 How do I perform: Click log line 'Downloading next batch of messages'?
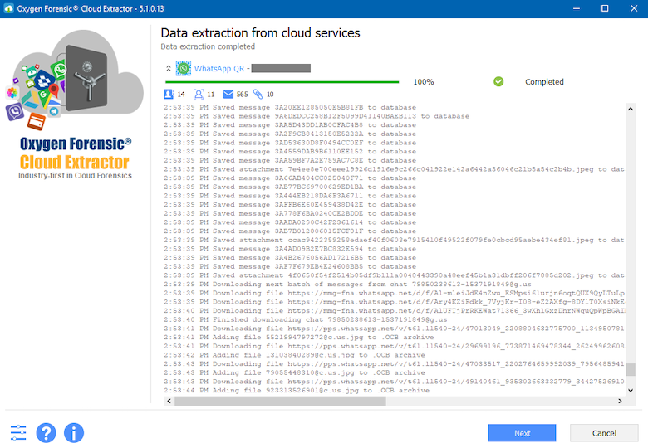pyautogui.click(x=347, y=284)
